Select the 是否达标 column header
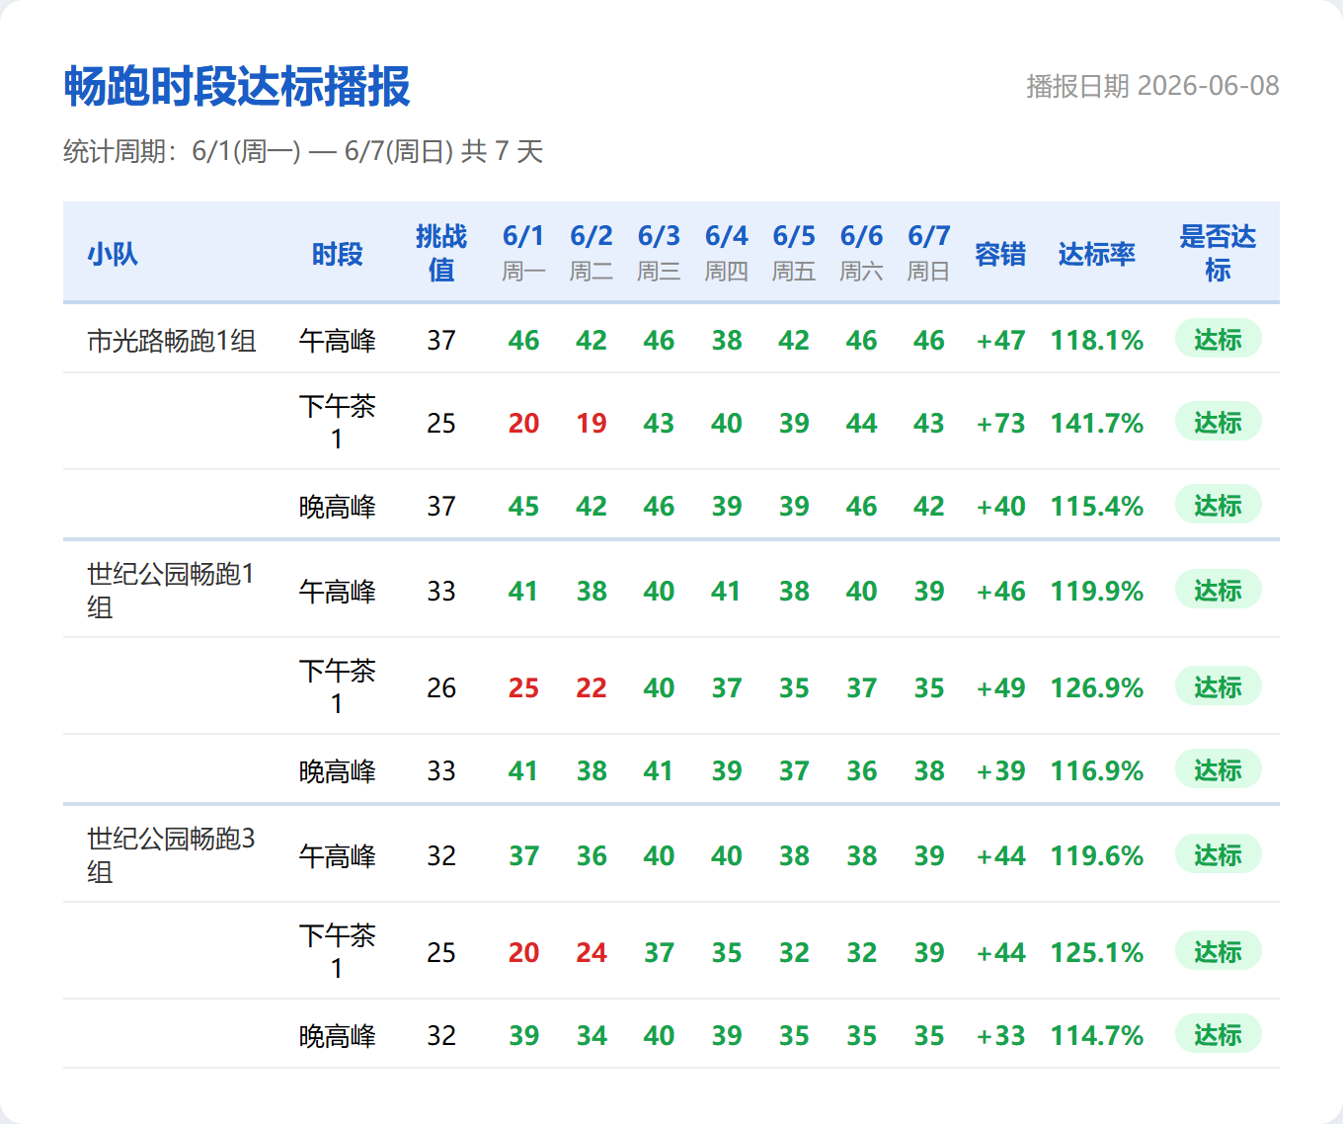The image size is (1343, 1124). (x=1218, y=253)
